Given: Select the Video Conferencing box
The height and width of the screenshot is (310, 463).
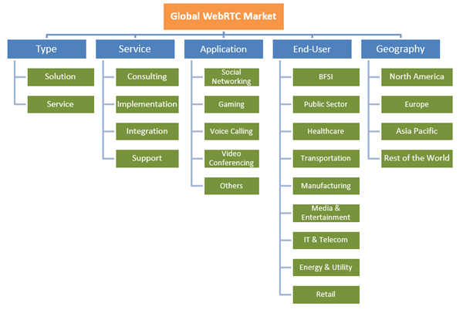Looking at the screenshot, I should click(x=231, y=158).
